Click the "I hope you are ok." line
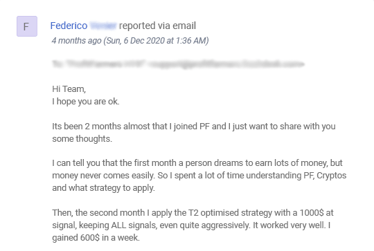This screenshot has width=374, height=251. [x=86, y=102]
